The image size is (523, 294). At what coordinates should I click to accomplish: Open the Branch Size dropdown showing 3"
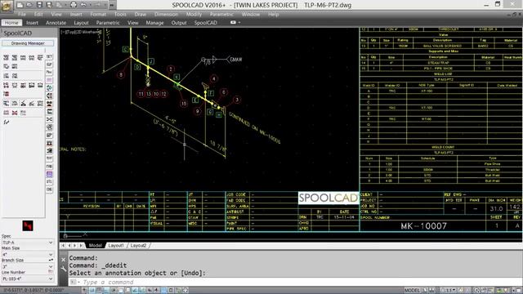coord(27,267)
